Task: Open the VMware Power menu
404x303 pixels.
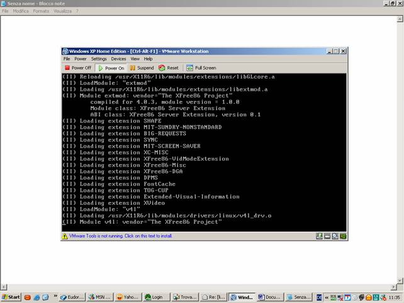Action: click(81, 59)
